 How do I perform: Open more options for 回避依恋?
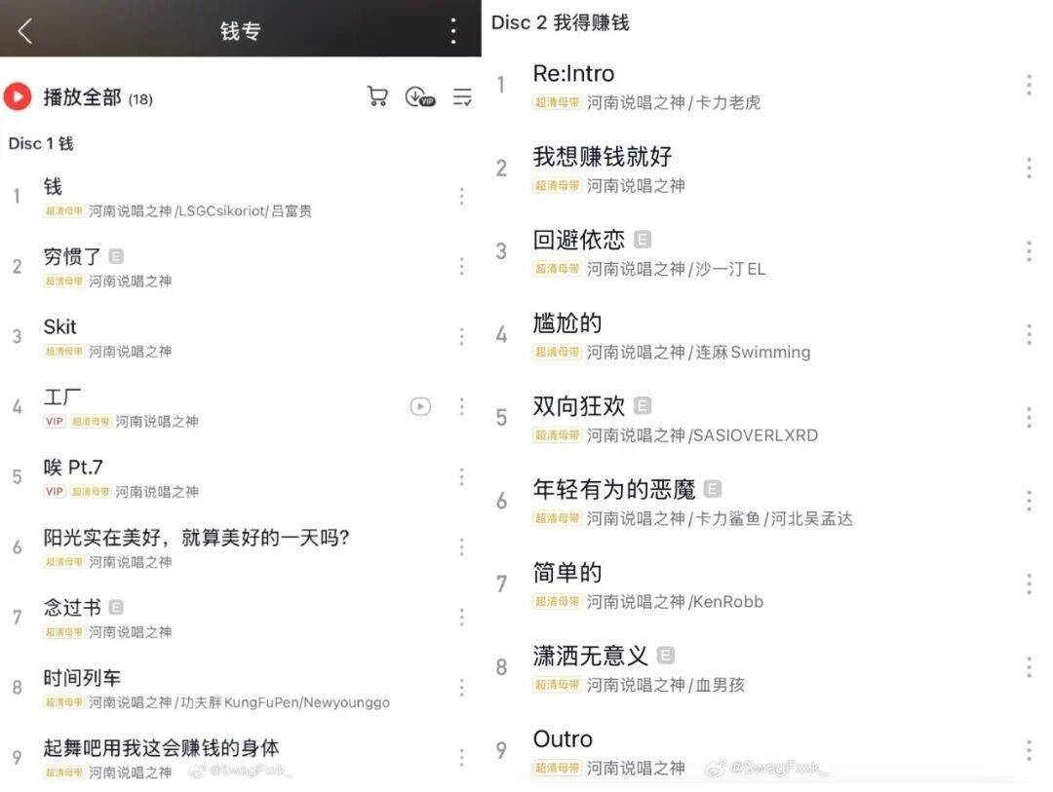[x=1029, y=251]
